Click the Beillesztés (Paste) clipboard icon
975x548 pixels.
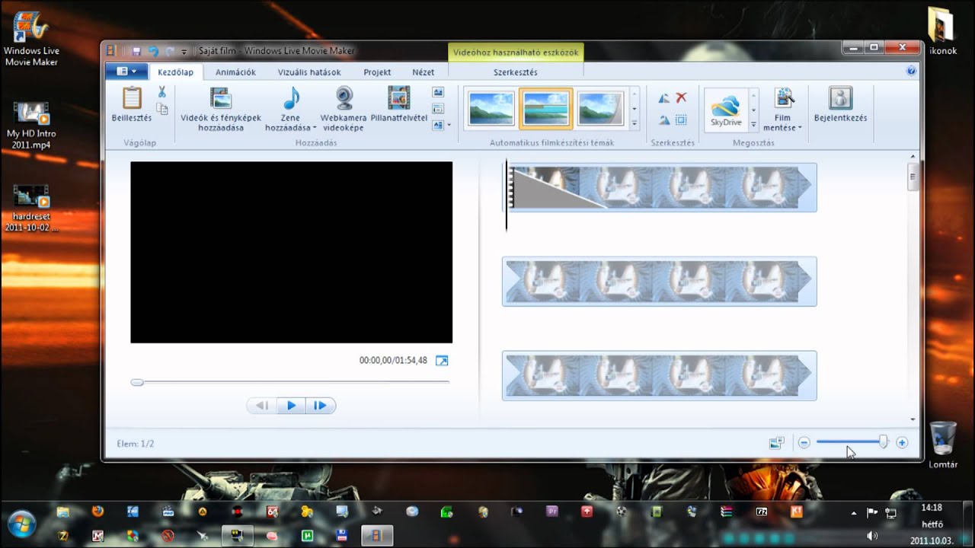[x=132, y=99]
